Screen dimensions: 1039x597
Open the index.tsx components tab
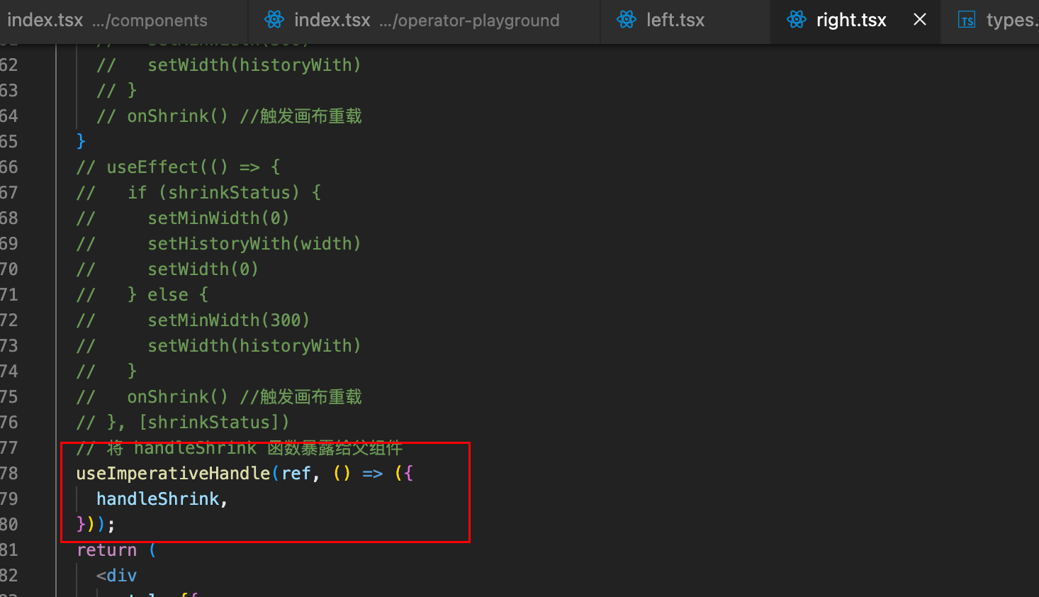(106, 20)
